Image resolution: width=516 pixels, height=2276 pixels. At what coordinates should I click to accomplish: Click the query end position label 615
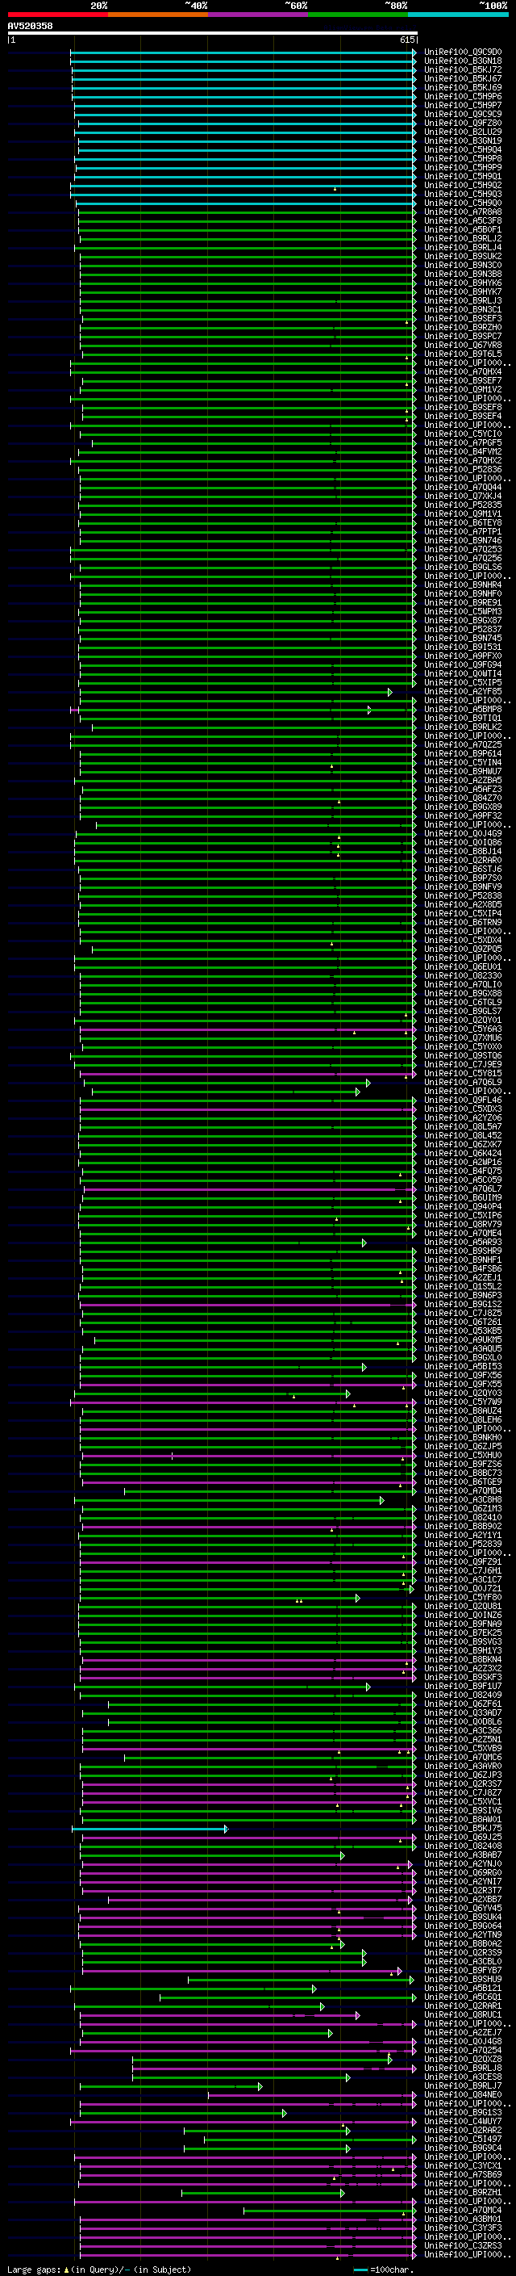[407, 40]
